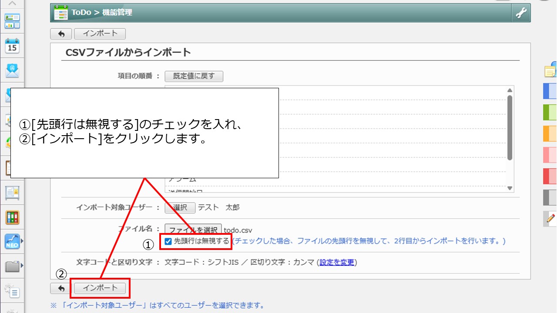The image size is (557, 313).
Task: Pick the blue sticky note color
Action: pos(550,91)
